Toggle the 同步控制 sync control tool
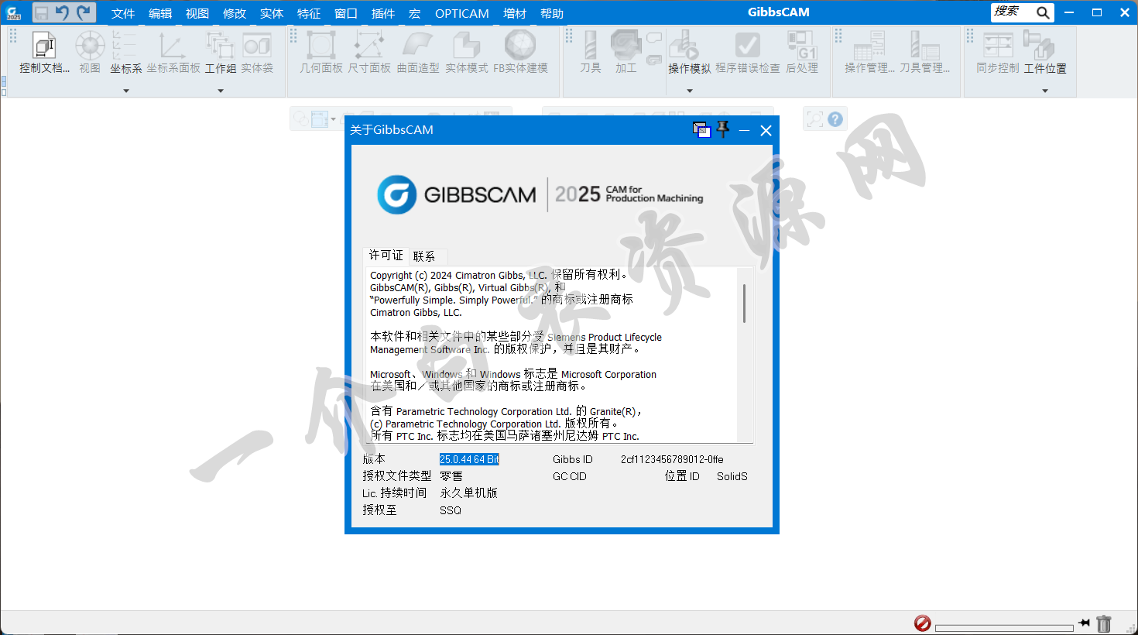The height and width of the screenshot is (635, 1138). click(x=998, y=53)
